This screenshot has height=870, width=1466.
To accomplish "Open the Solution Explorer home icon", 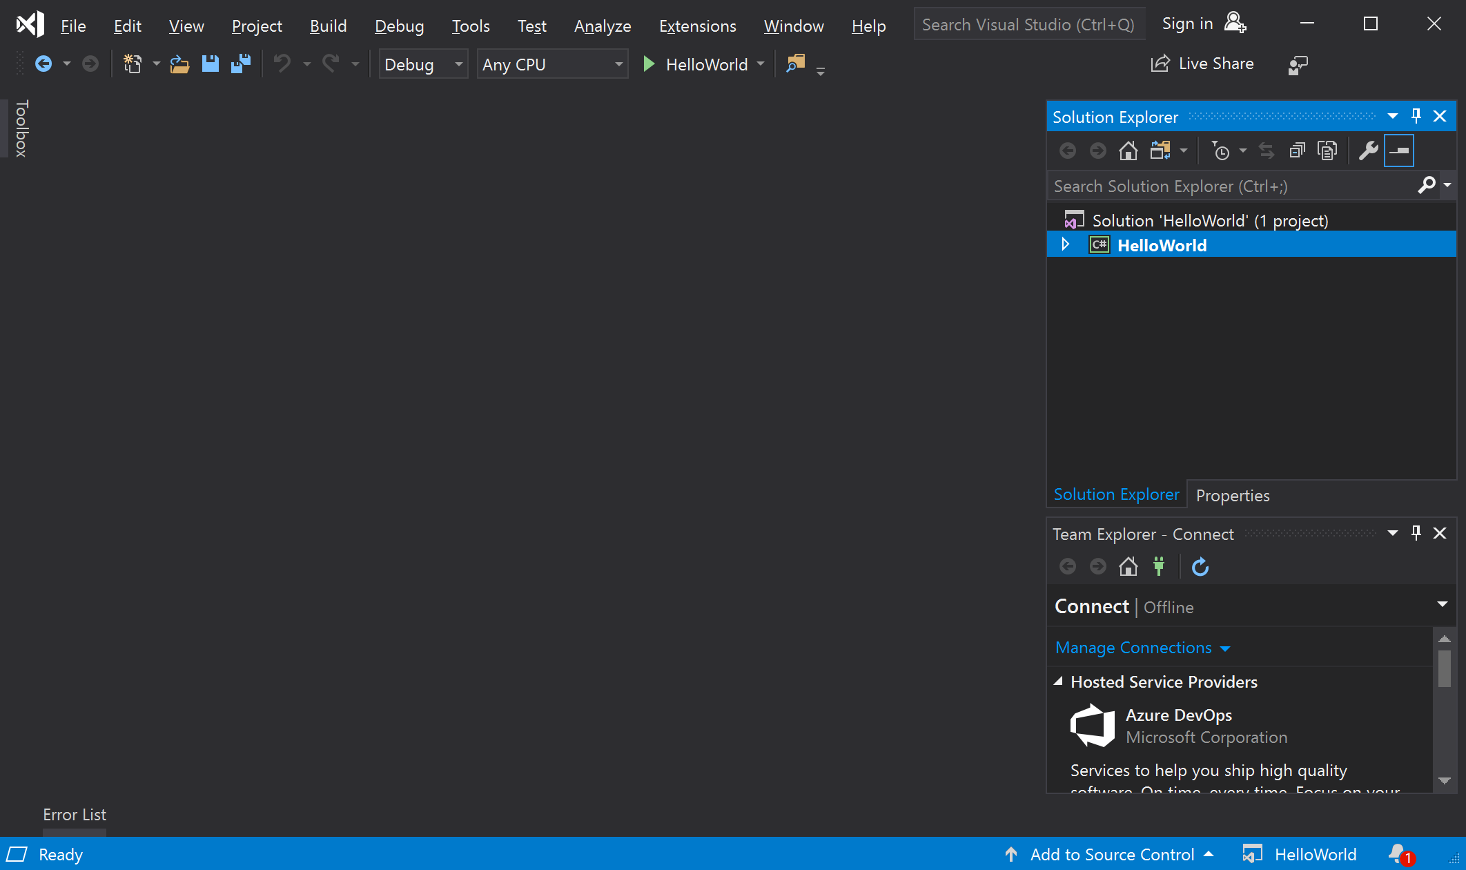I will pos(1128,151).
